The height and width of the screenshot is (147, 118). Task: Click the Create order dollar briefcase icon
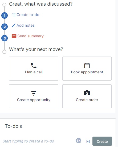coord(87,93)
